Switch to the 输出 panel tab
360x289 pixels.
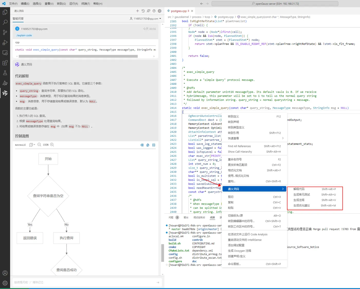[x=186, y=218]
